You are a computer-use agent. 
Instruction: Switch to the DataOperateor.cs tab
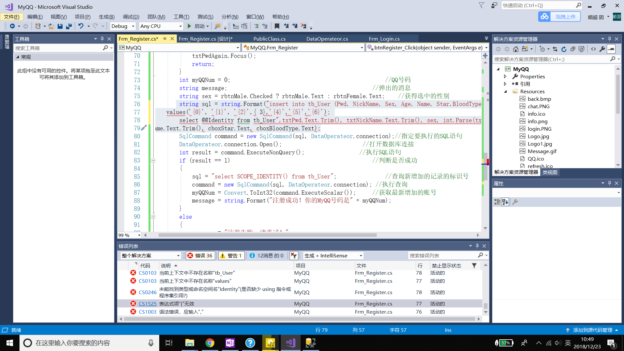[327, 39]
